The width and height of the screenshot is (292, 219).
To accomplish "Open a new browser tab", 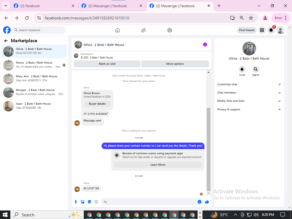I will (219, 6).
